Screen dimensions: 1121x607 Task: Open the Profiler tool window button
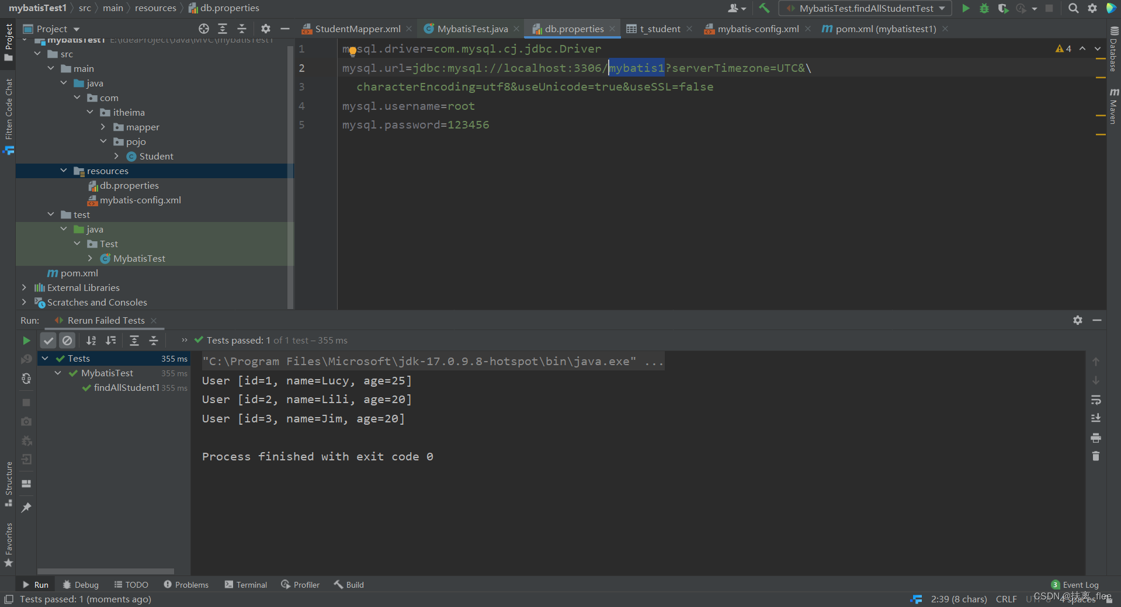(300, 585)
